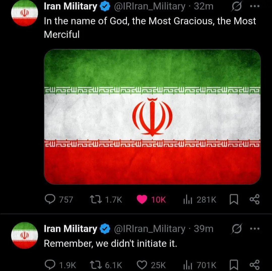
Task: Open the three-dot menu on 32m post
Action: [x=255, y=6]
